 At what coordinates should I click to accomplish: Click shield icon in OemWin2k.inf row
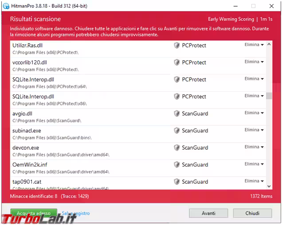[177, 164]
